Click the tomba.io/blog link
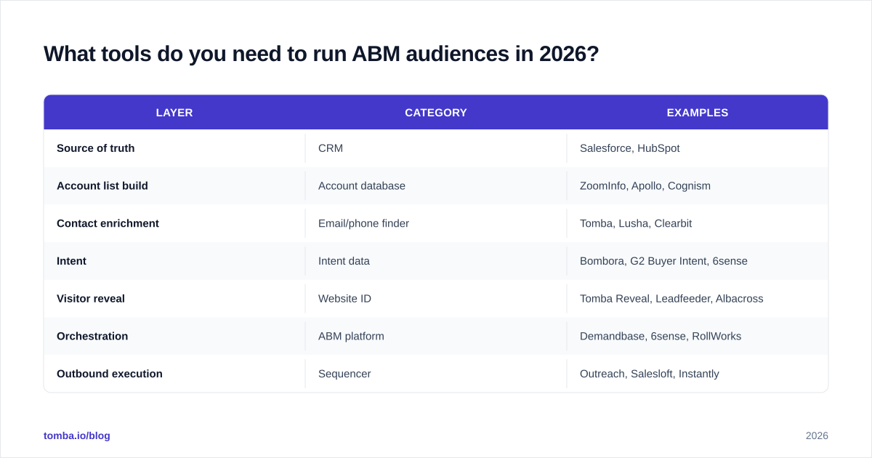This screenshot has height=458, width=872. tap(77, 435)
